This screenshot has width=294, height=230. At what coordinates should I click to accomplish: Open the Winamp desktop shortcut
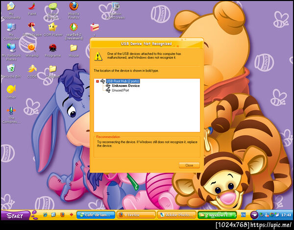(x=32, y=51)
